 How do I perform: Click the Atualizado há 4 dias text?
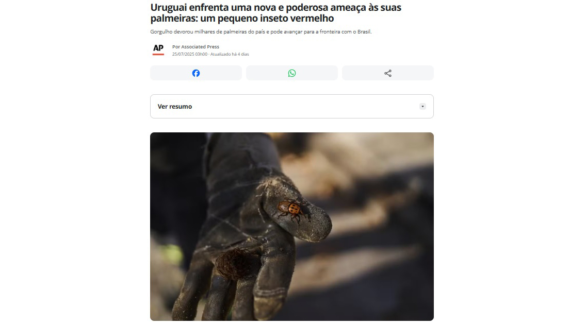pos(230,54)
